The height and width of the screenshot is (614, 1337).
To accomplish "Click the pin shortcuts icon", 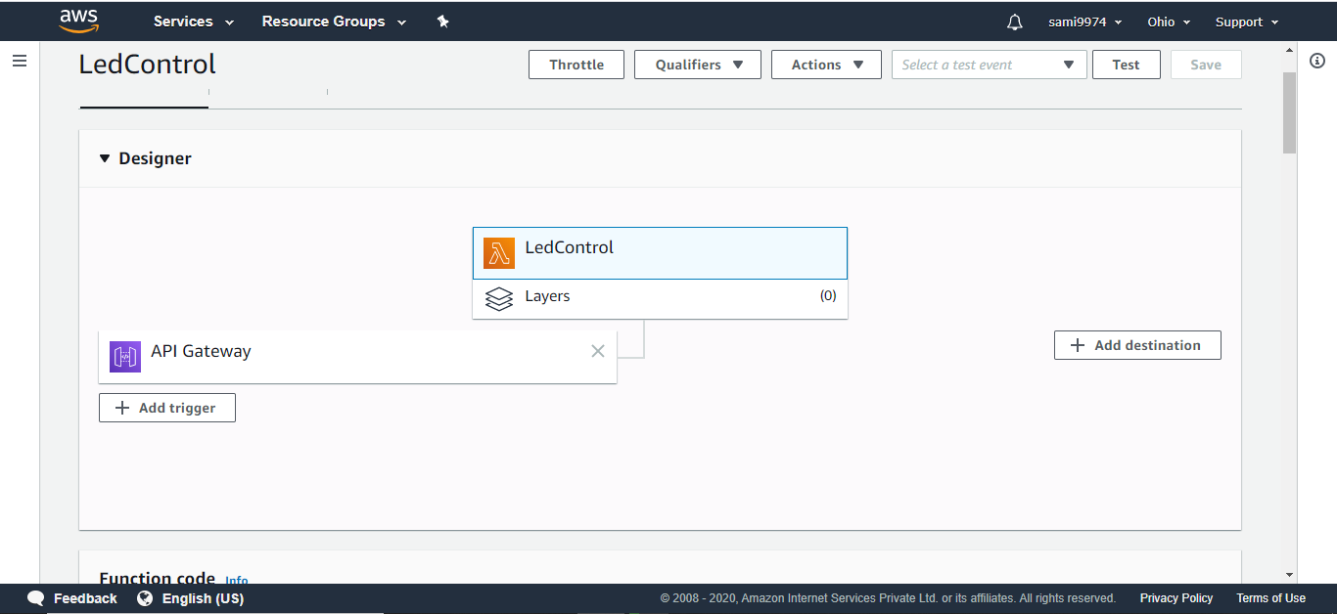I will click(x=442, y=22).
